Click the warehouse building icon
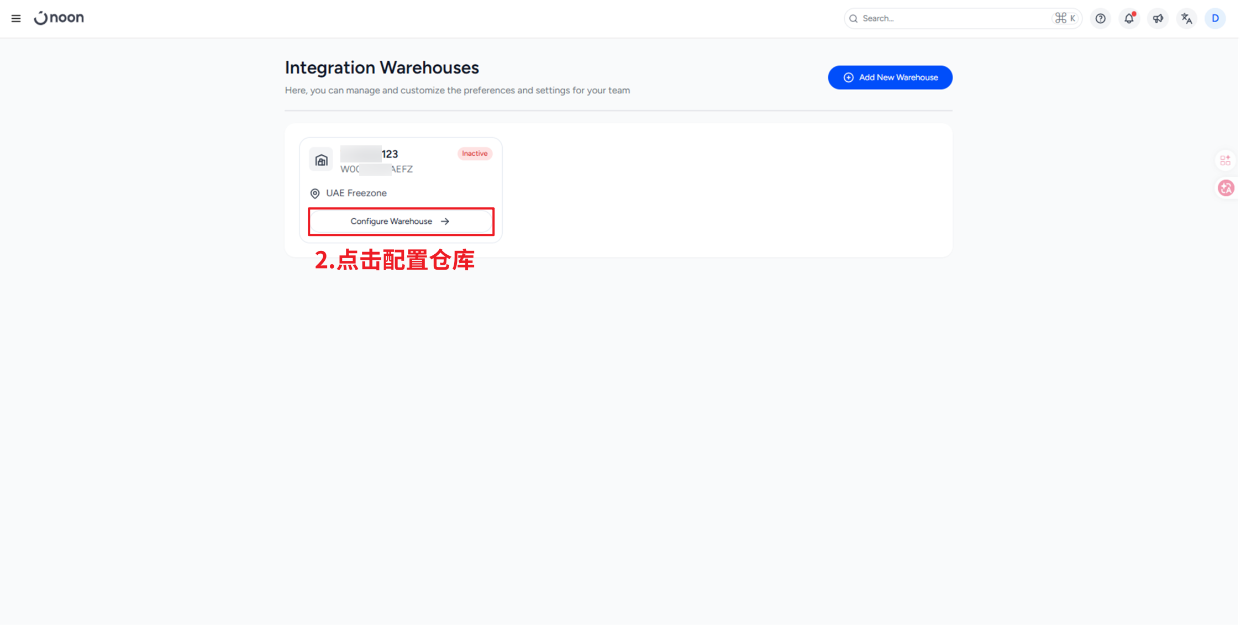The width and height of the screenshot is (1241, 625). [x=321, y=160]
